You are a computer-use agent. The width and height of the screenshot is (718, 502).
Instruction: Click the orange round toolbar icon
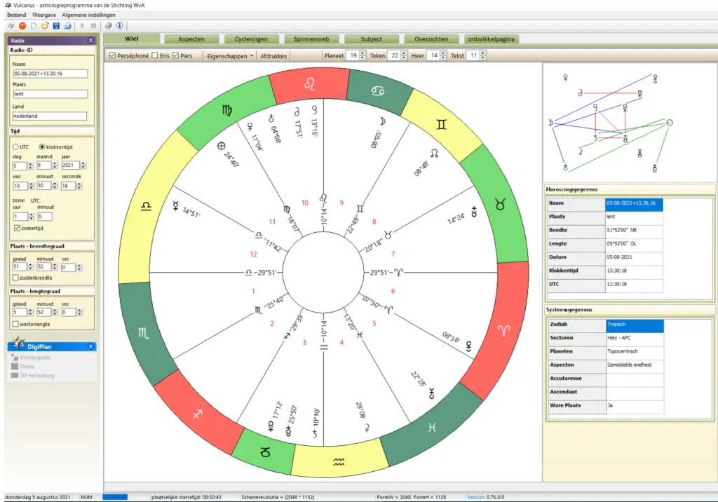coord(22,26)
